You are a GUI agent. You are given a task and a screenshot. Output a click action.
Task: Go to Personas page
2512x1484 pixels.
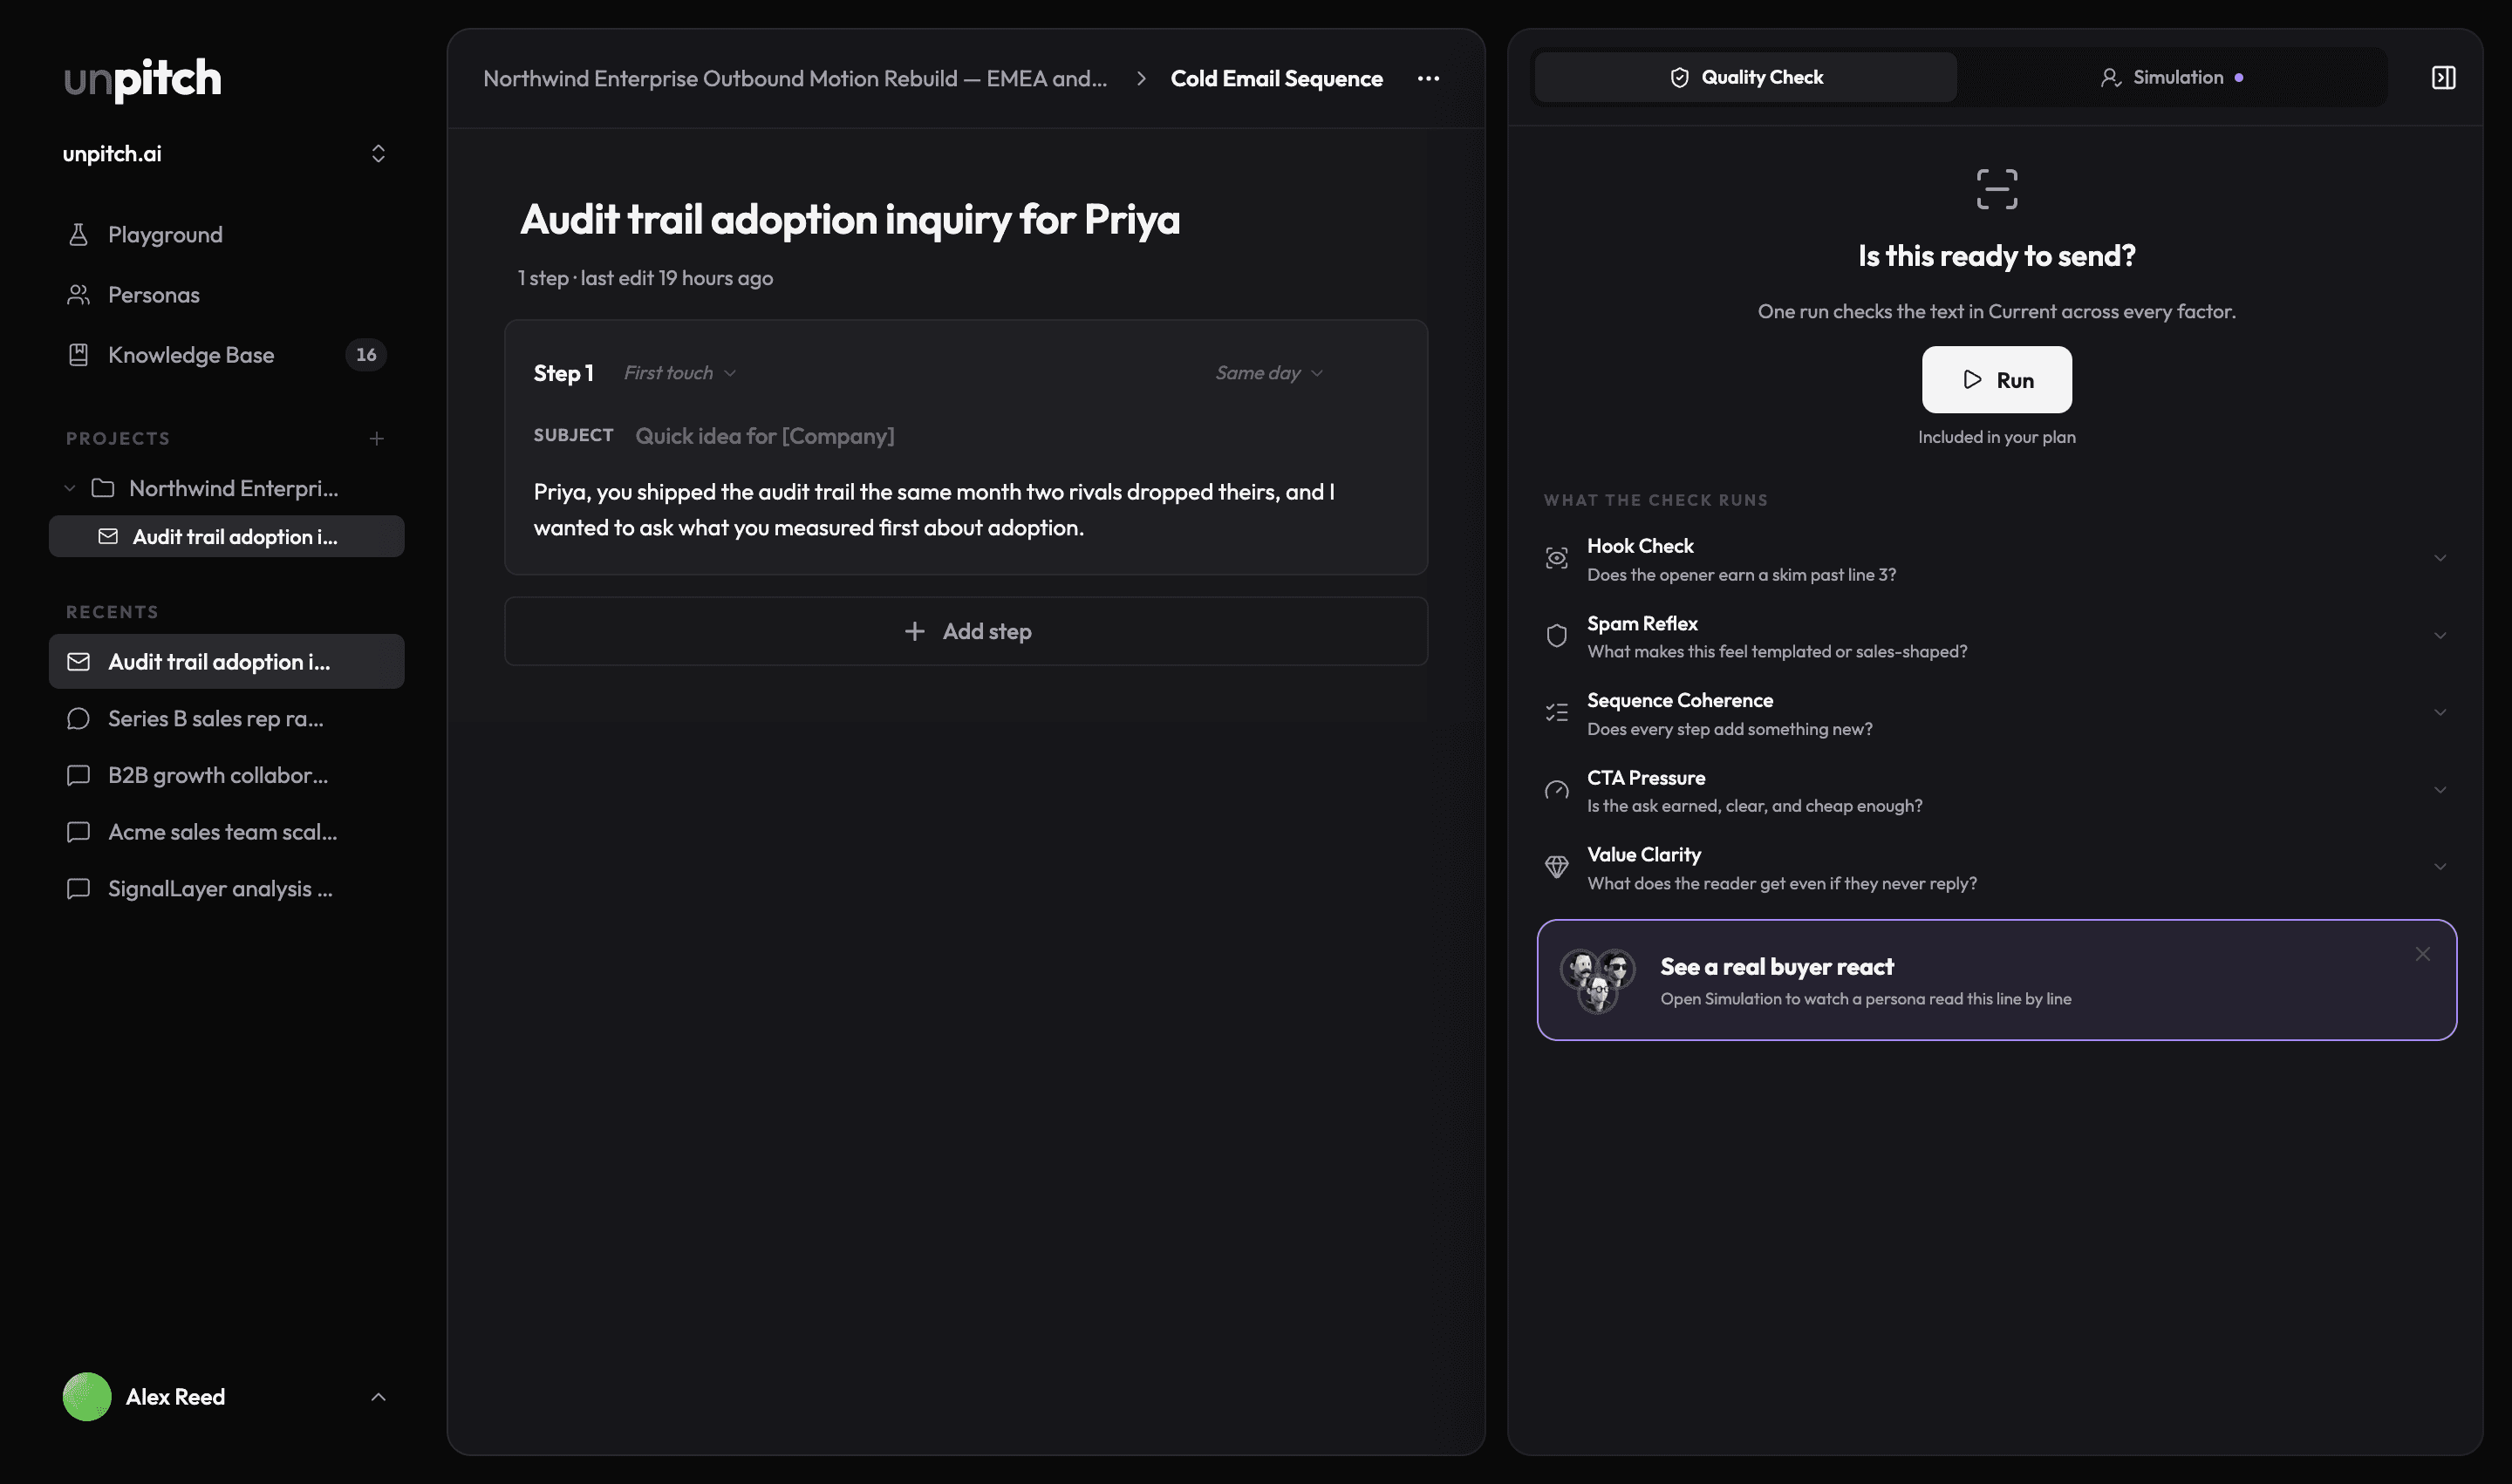[x=226, y=294]
